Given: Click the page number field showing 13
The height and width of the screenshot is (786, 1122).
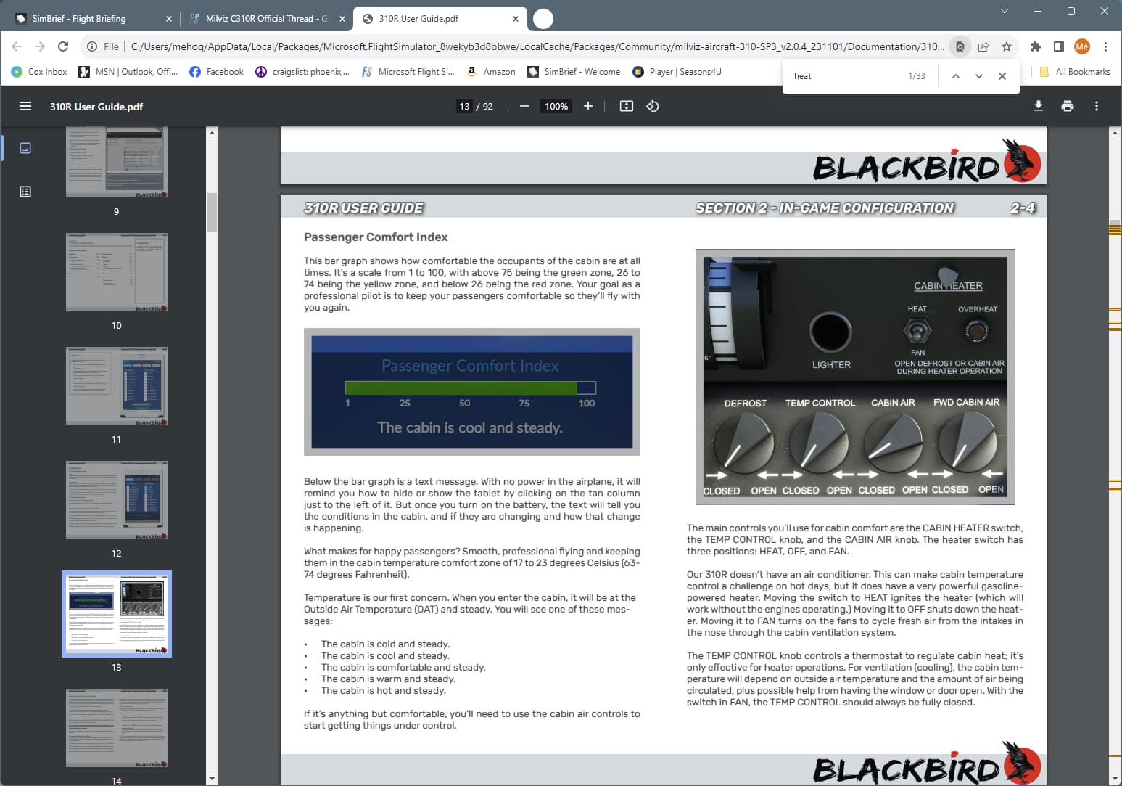Looking at the screenshot, I should click(x=464, y=106).
